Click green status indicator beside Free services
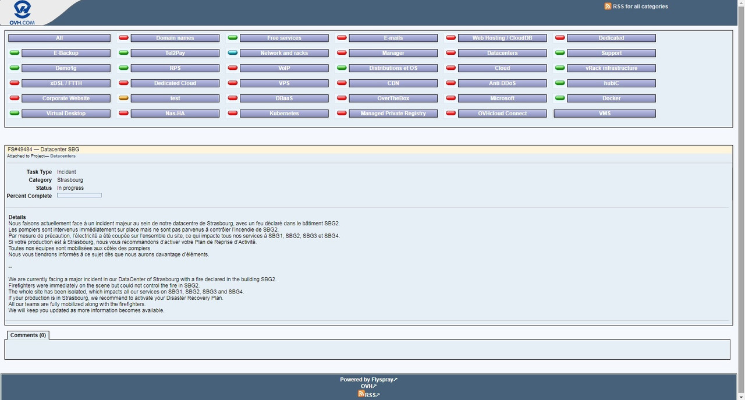Viewport: 745px width, 400px height. (232, 38)
